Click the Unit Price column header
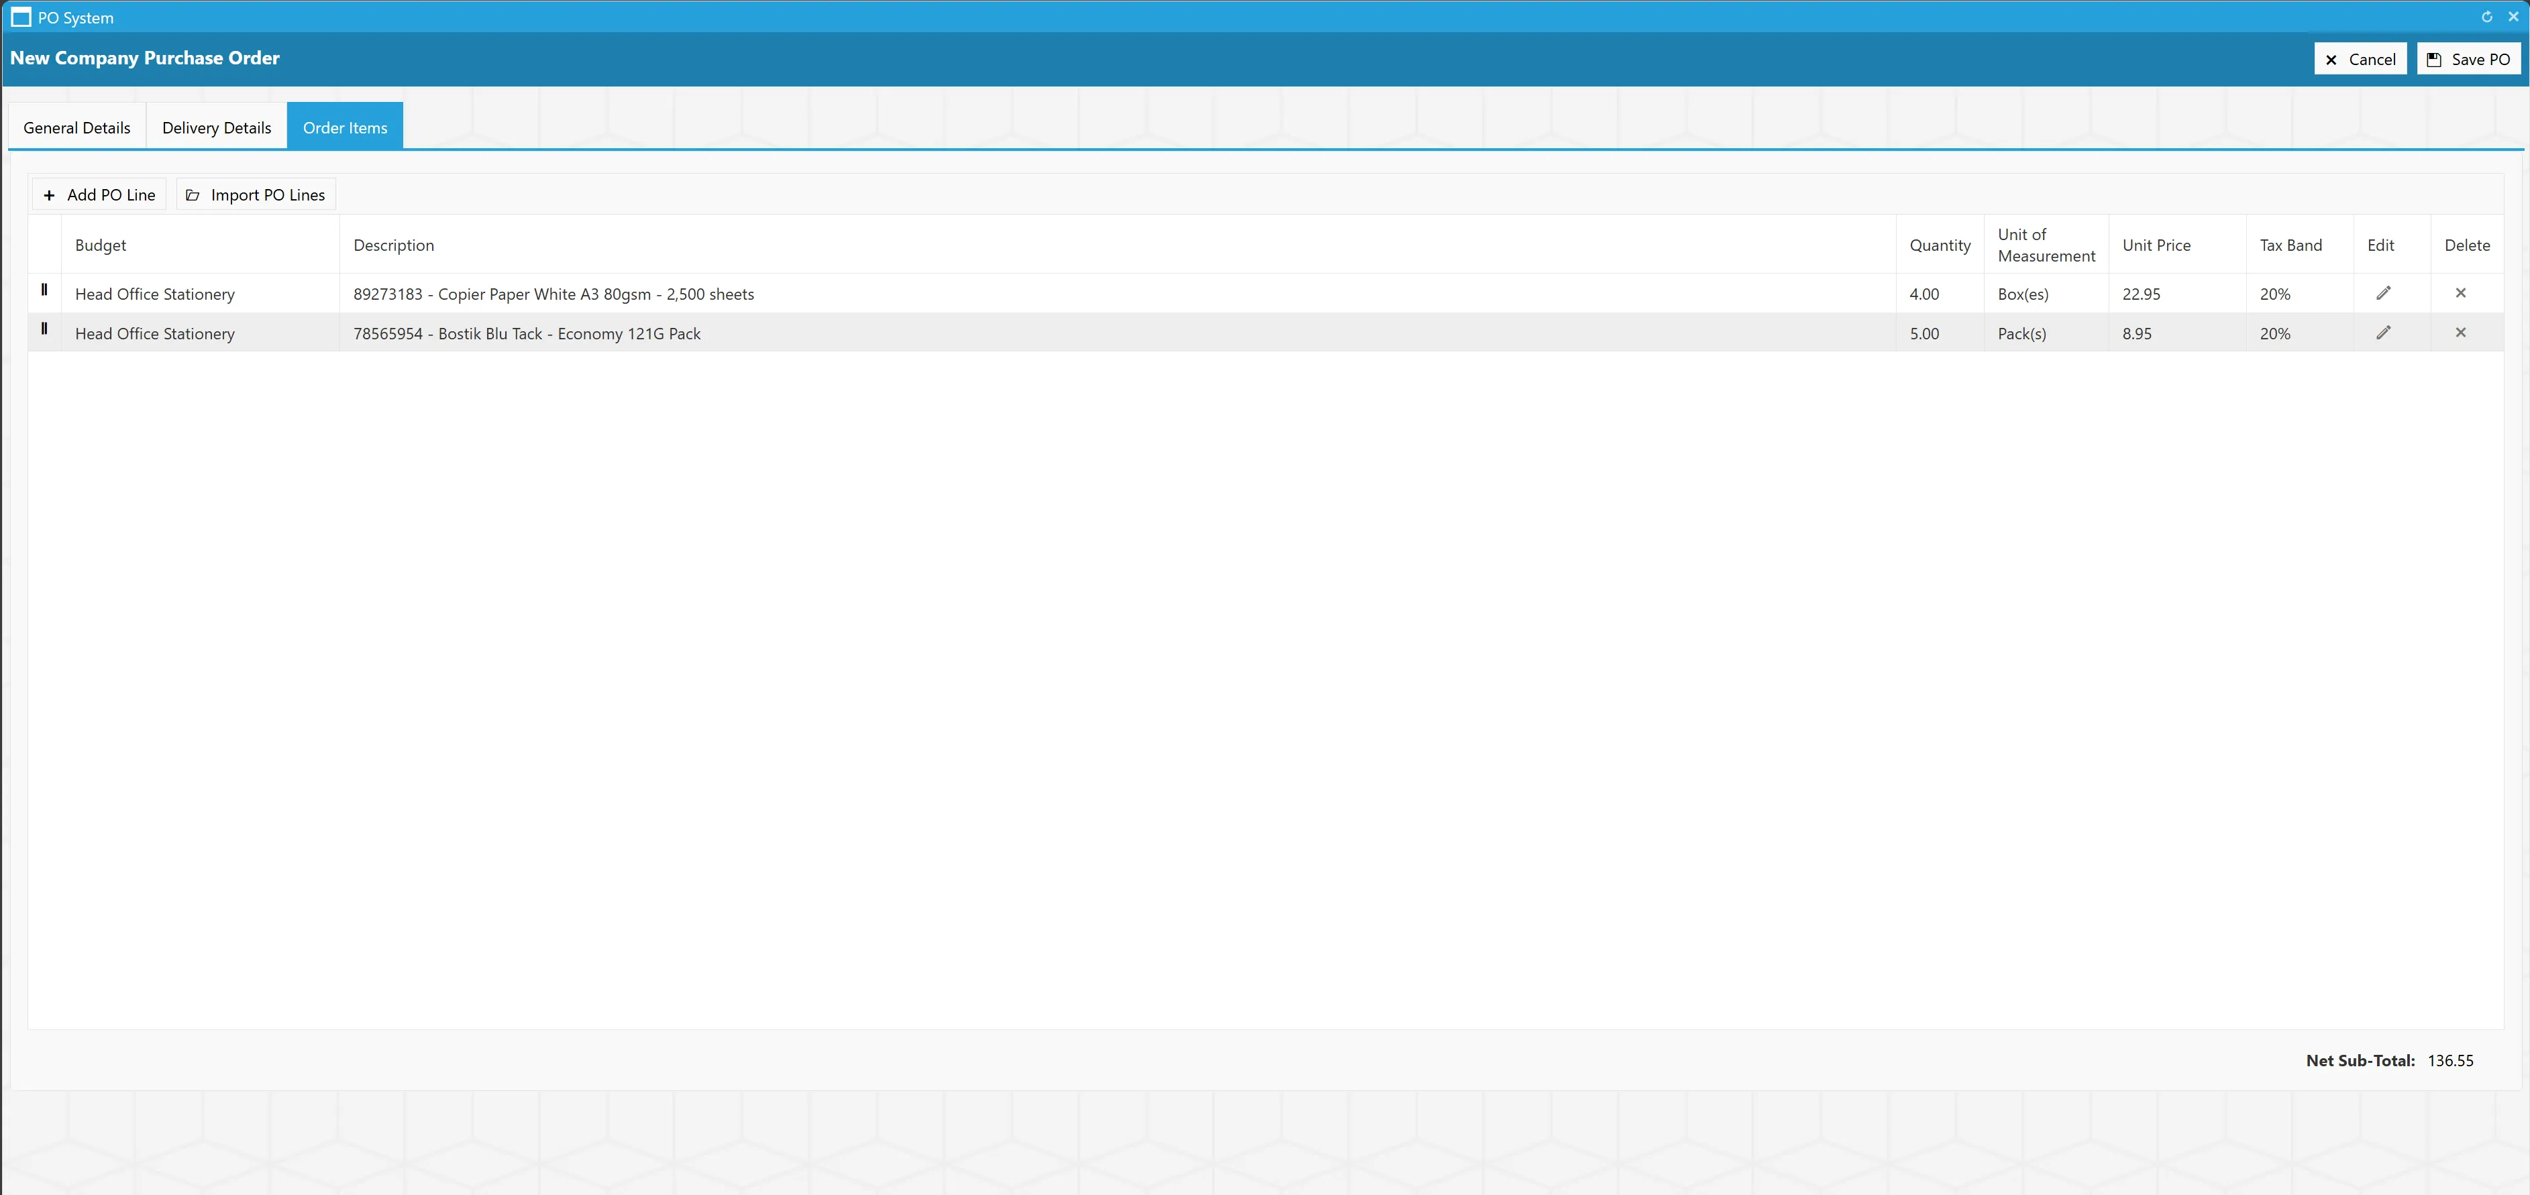The image size is (2530, 1195). (x=2177, y=245)
